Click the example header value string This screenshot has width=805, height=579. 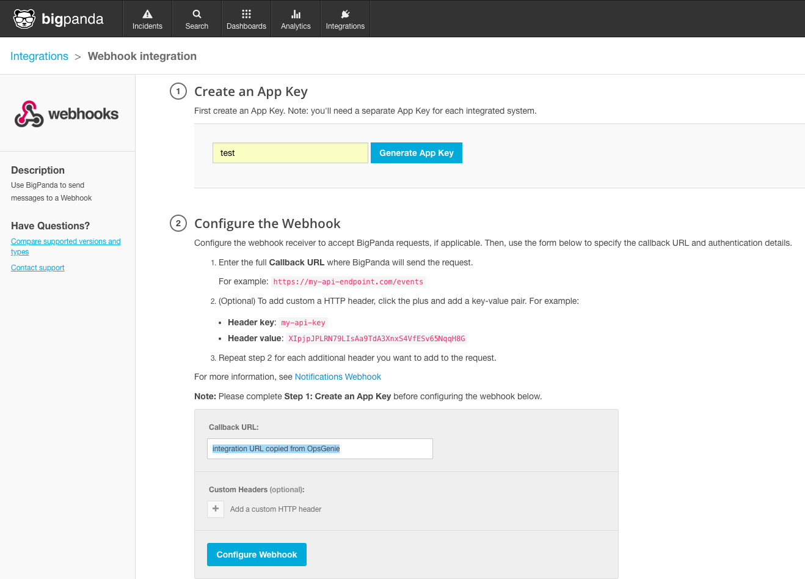(377, 339)
